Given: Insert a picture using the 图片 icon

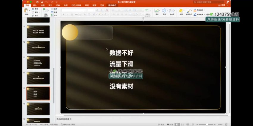Looking at the screenshot, I should 157,11.
